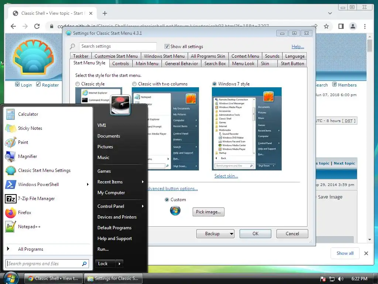Screen dimensions: 378x284
Task: Open the Controls tab
Action: click(x=120, y=64)
